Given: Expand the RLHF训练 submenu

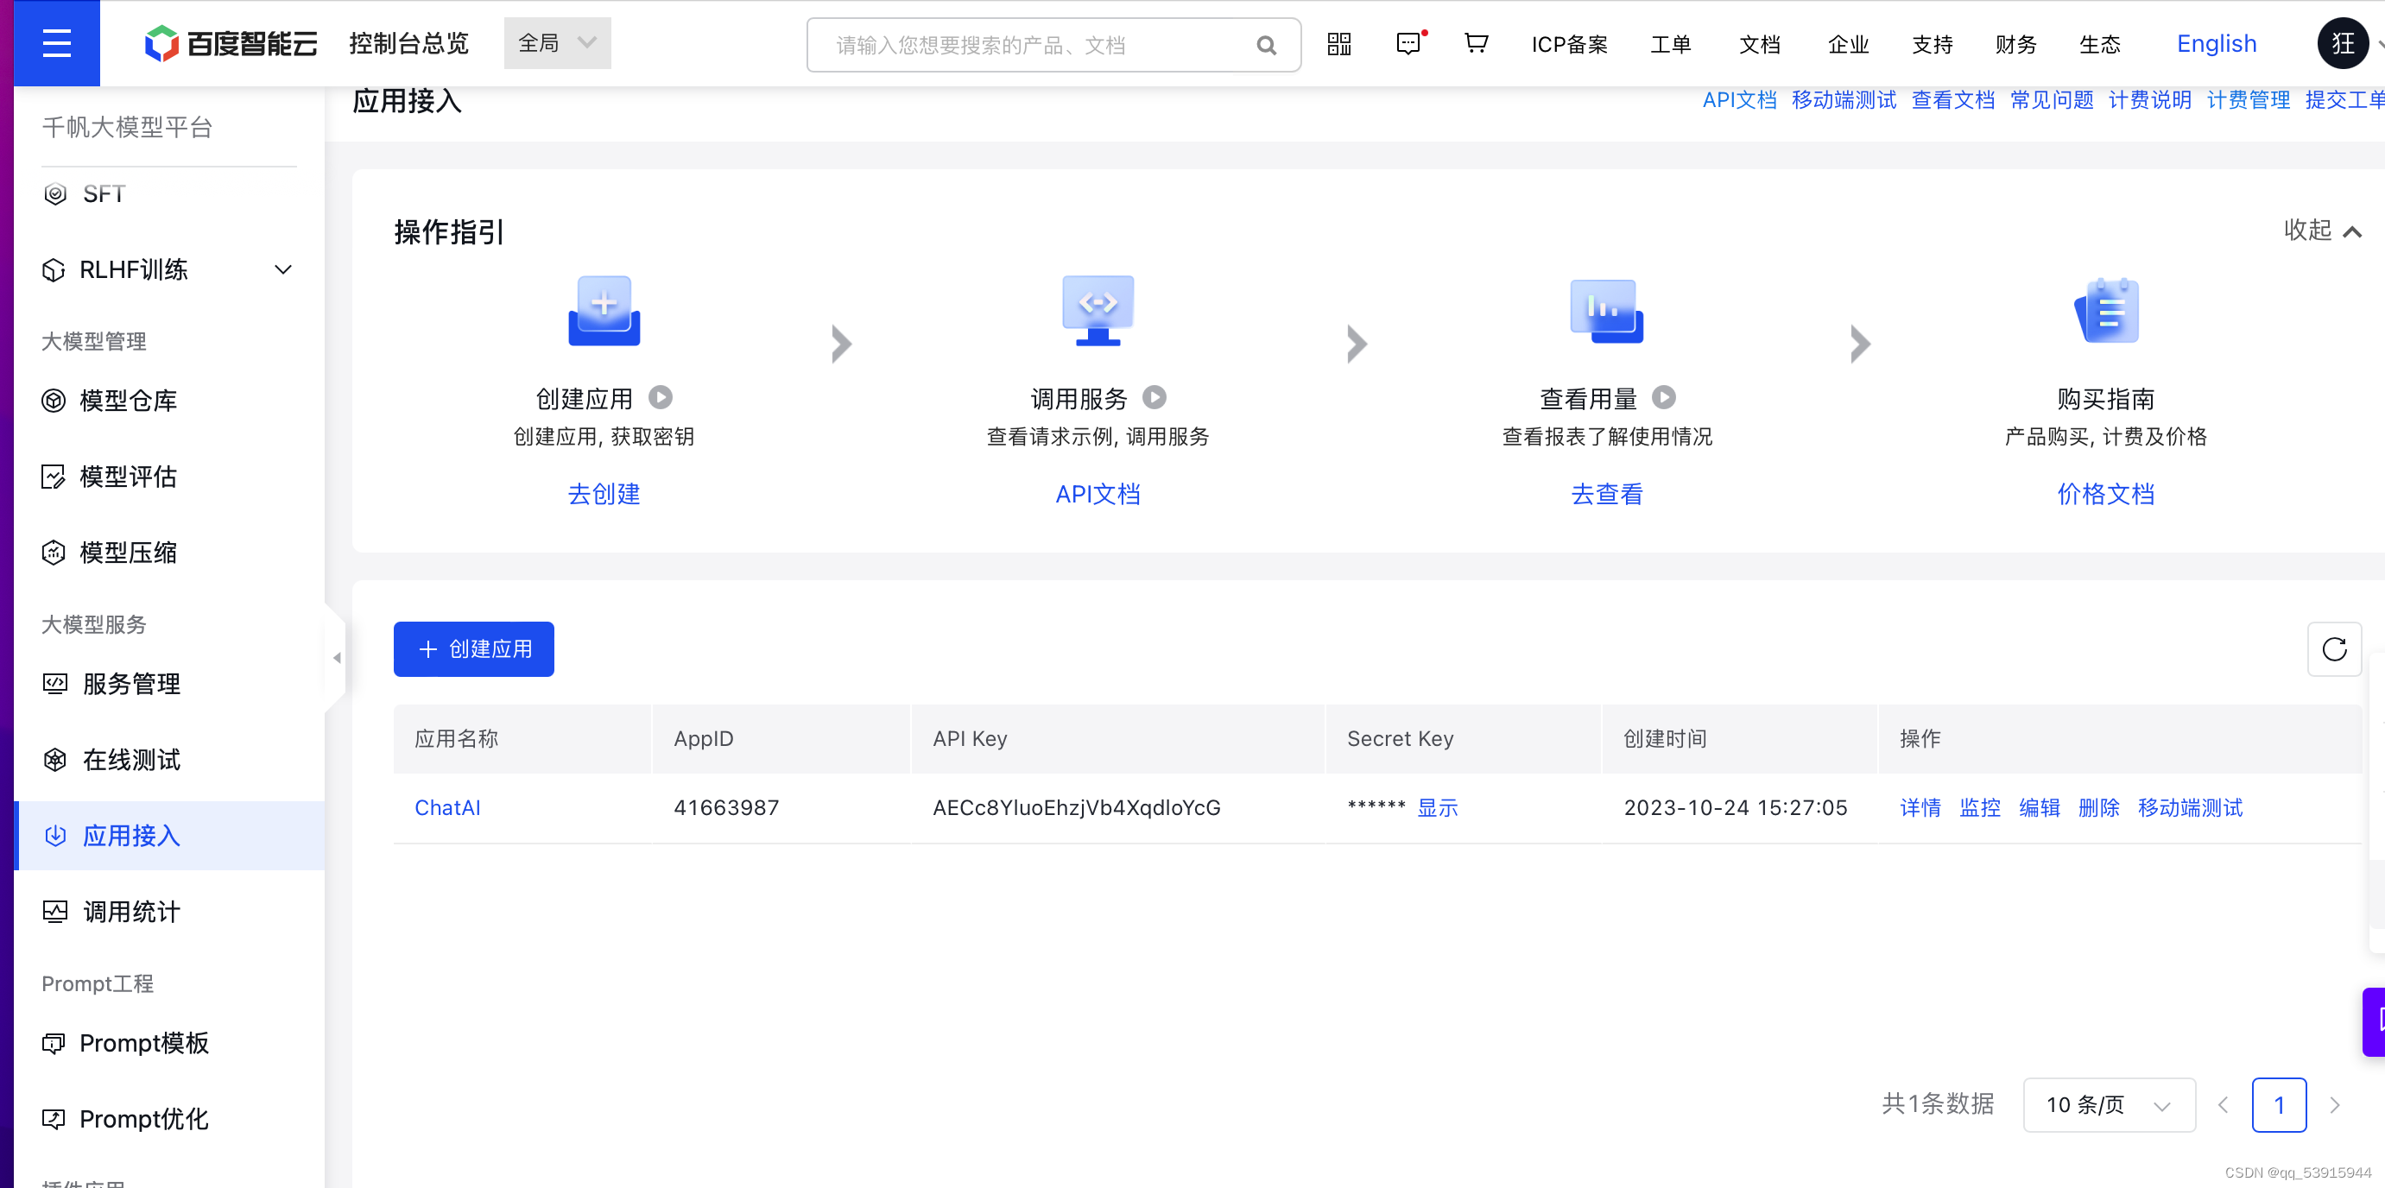Looking at the screenshot, I should 283,269.
